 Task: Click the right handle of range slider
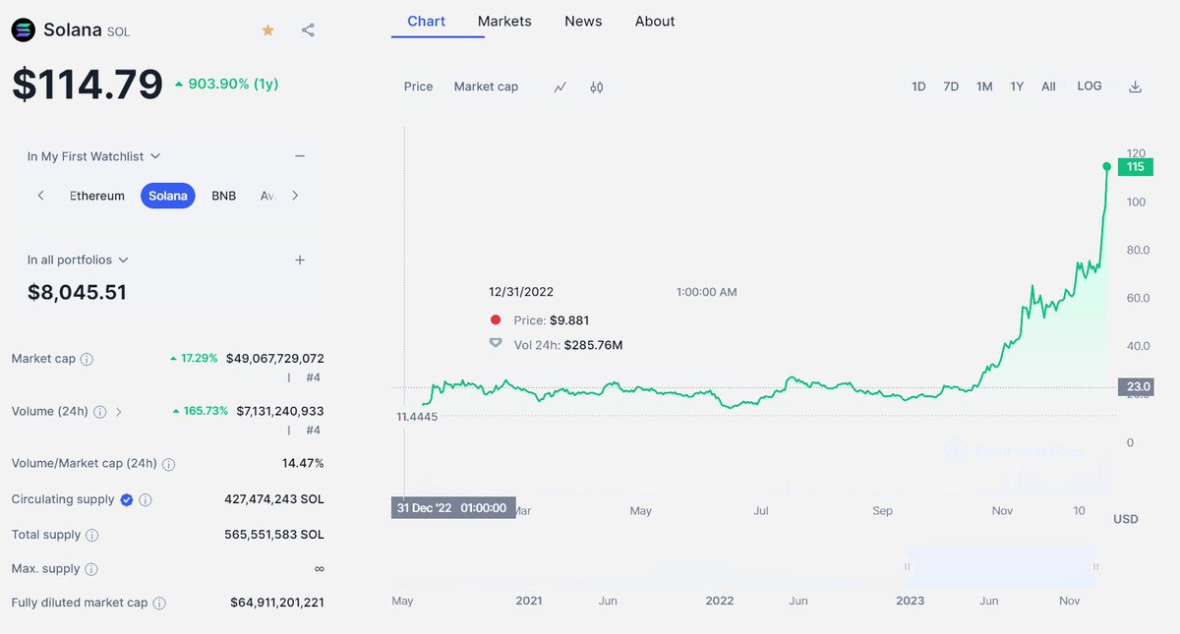click(x=1095, y=566)
